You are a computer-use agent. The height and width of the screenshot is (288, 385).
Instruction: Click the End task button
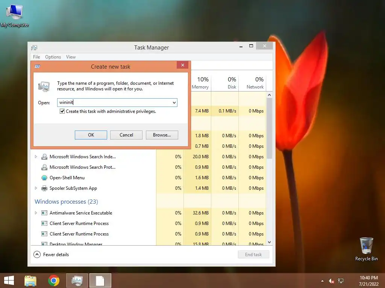[x=253, y=255]
